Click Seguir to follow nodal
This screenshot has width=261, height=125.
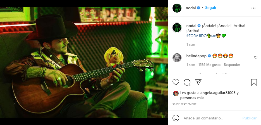211,8
